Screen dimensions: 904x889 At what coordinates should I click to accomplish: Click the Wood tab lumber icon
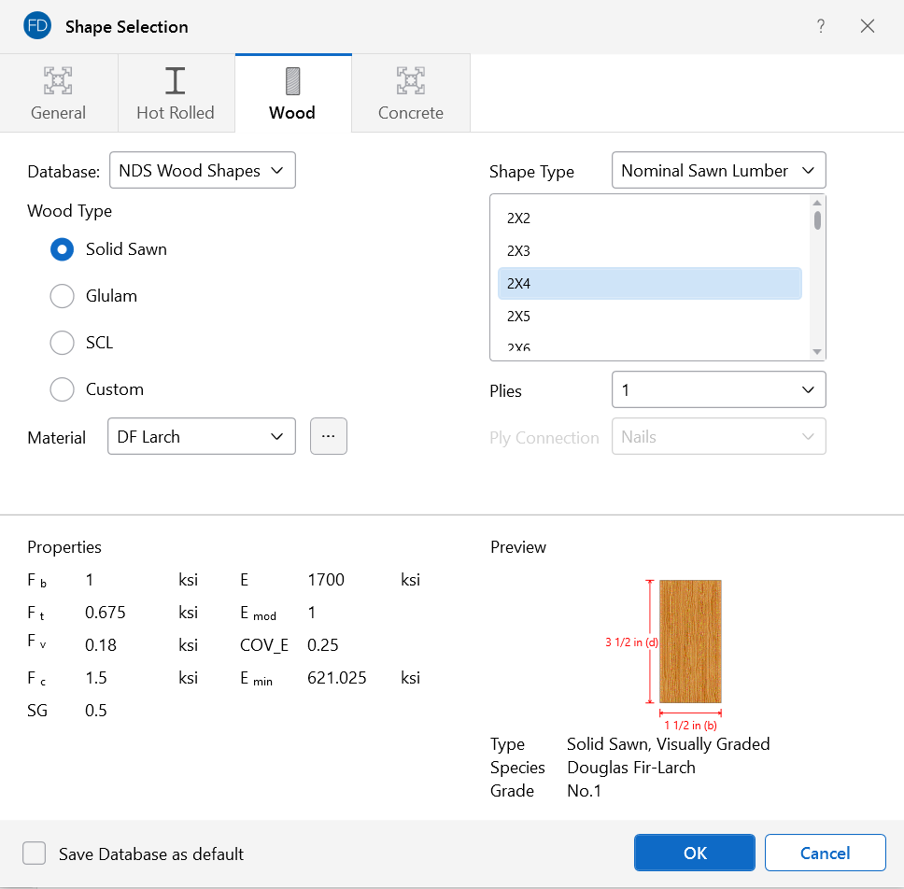point(292,81)
